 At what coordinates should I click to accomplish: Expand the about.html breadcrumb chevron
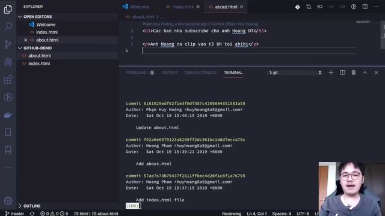coord(157,17)
